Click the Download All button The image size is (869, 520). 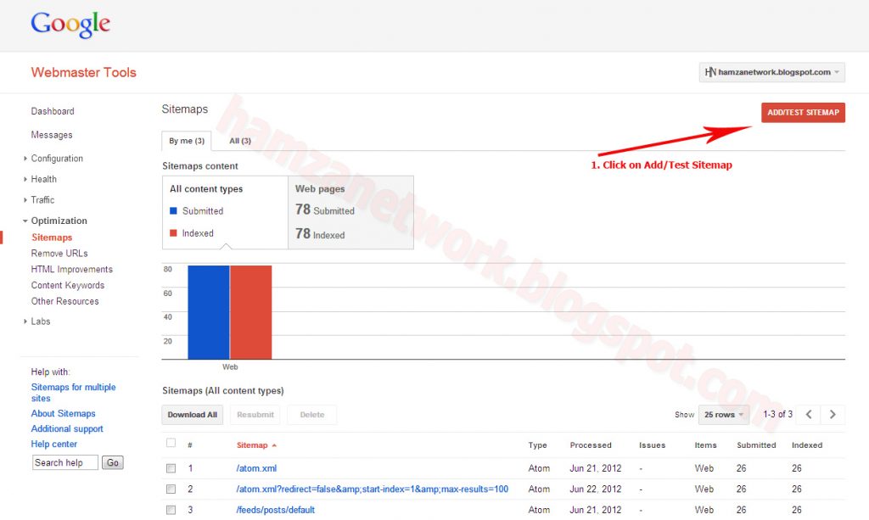pyautogui.click(x=193, y=415)
